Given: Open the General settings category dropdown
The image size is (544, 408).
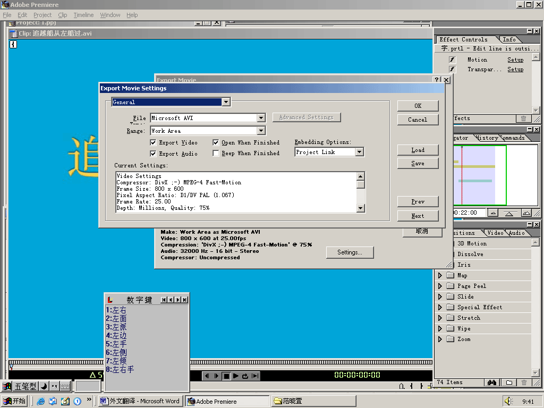Looking at the screenshot, I should [226, 102].
